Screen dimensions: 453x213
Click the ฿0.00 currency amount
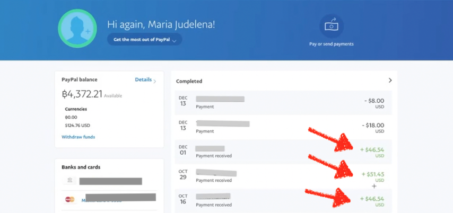[x=71, y=118]
